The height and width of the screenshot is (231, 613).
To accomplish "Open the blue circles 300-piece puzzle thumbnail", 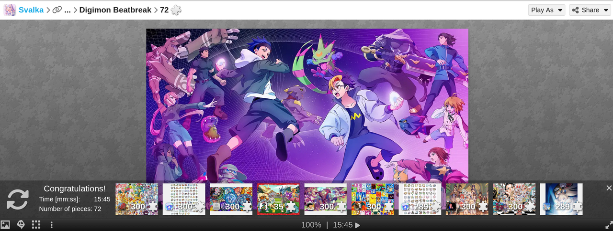I will tap(231, 199).
